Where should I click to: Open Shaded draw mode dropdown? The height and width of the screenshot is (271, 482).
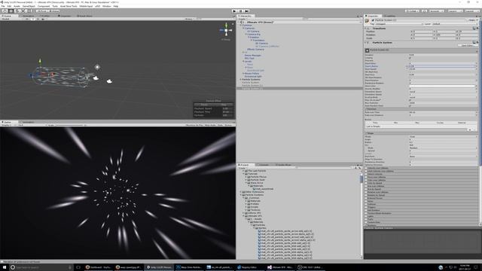12,19
